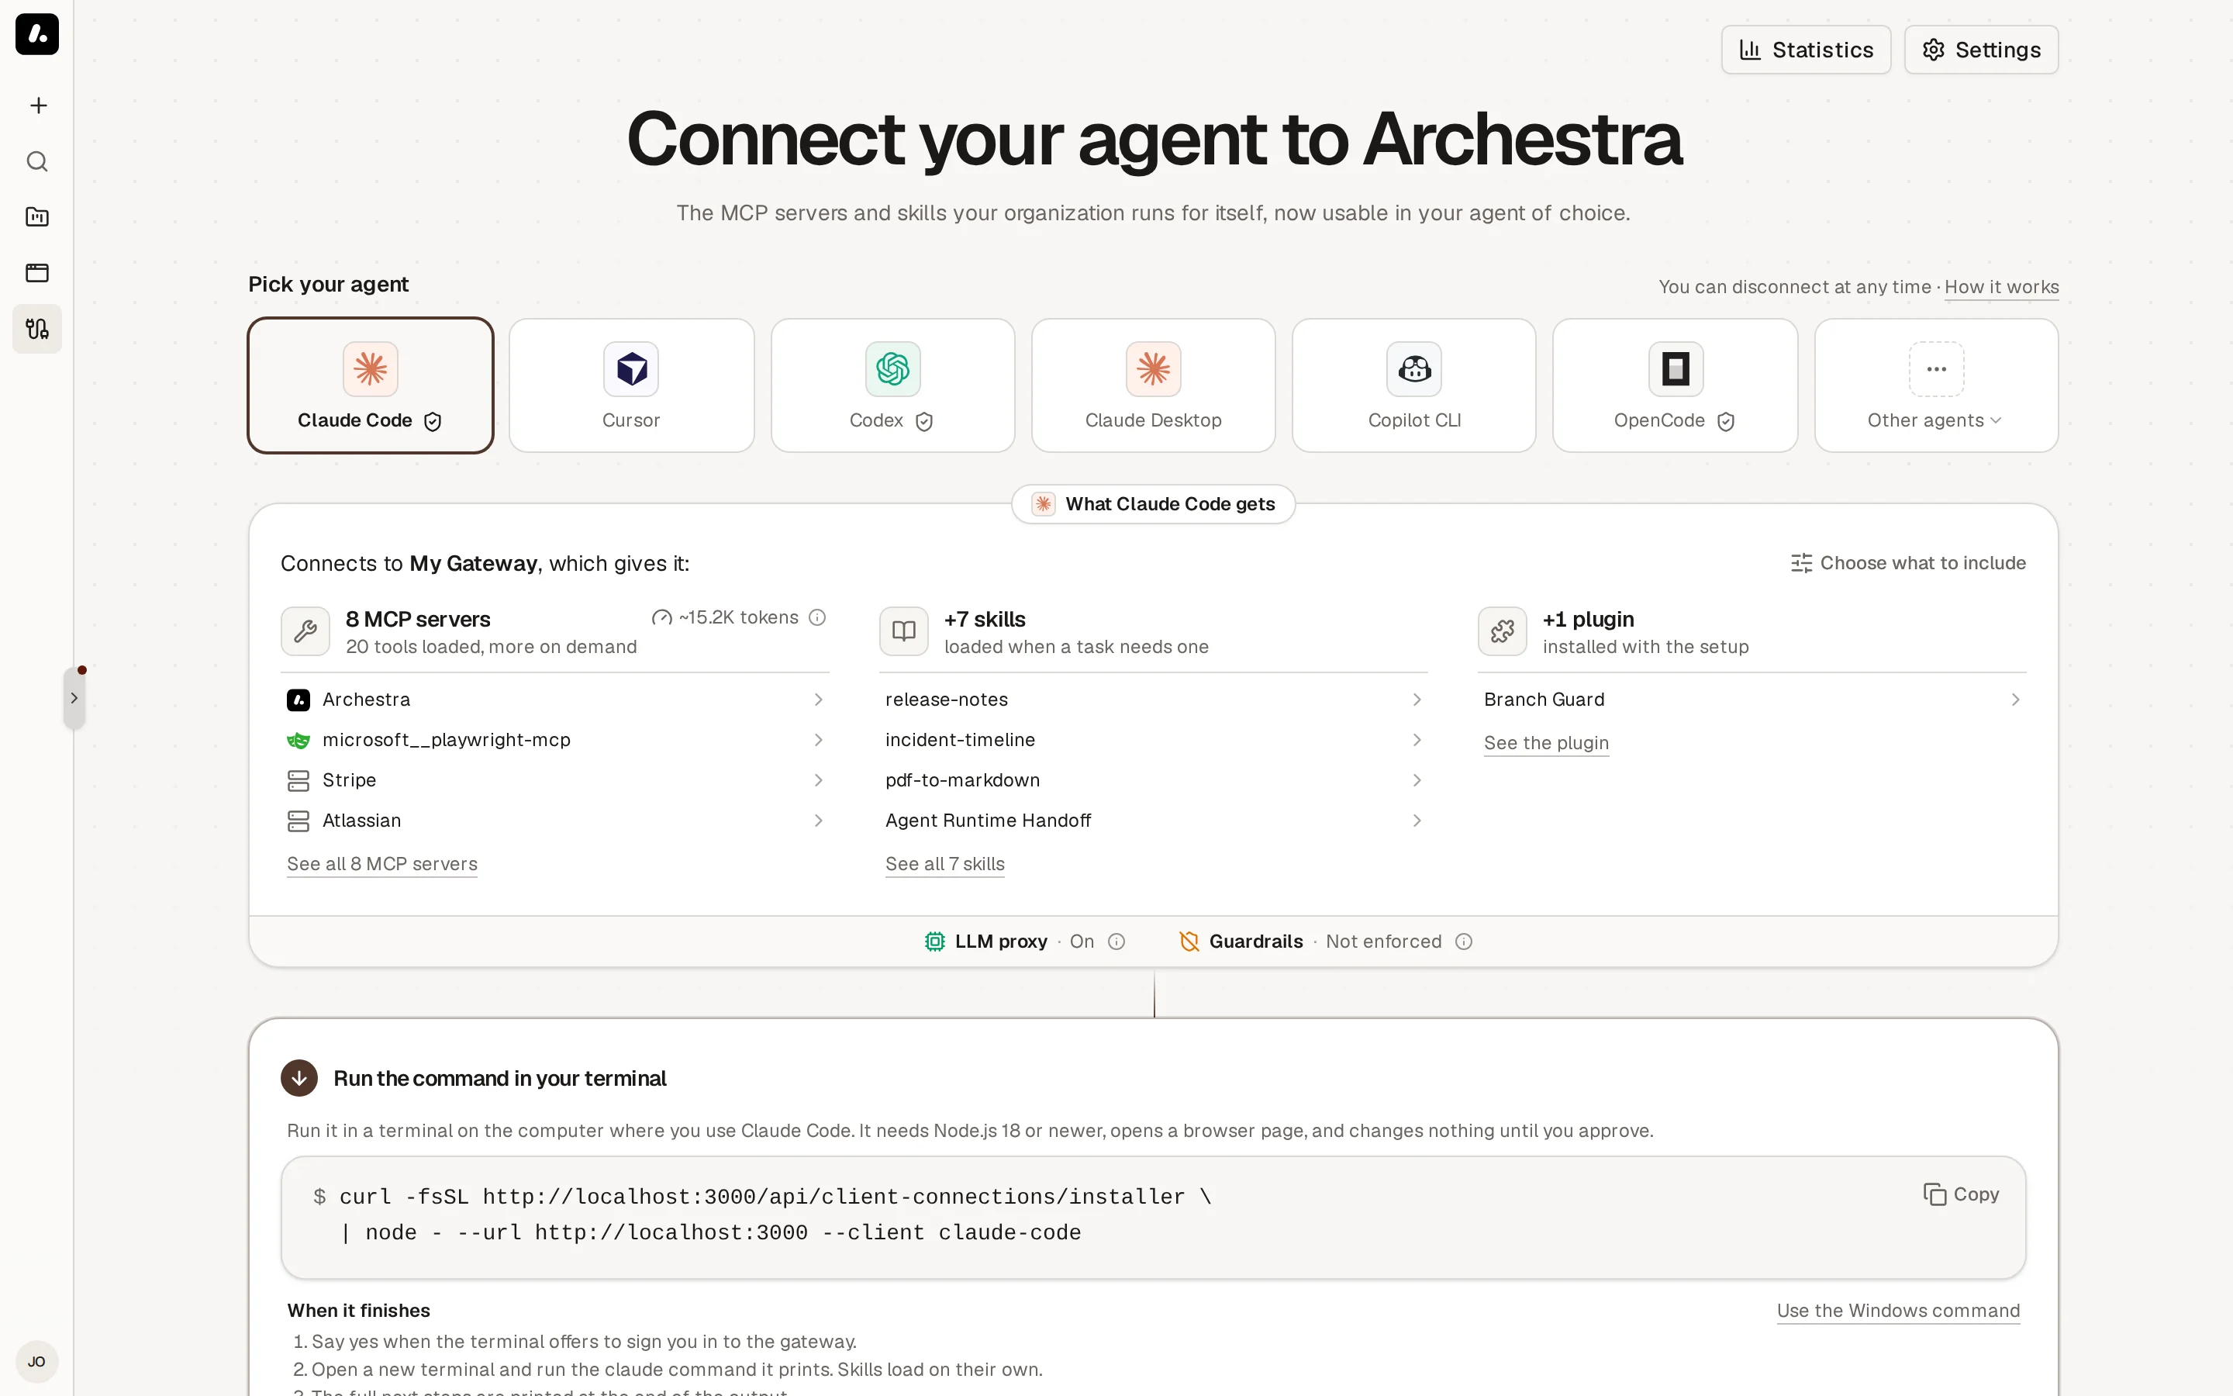Open Statistics
The height and width of the screenshot is (1396, 2233).
tap(1806, 50)
